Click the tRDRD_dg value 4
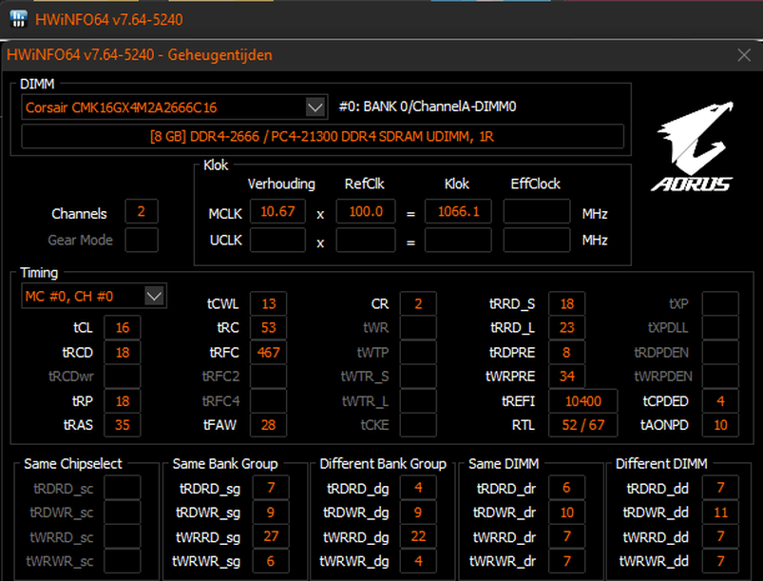763x581 pixels. 418,488
